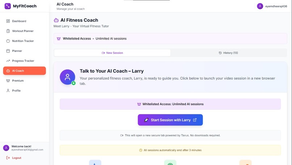Click username eyemdheeraj436 in header
292x165 pixels.
276,6
